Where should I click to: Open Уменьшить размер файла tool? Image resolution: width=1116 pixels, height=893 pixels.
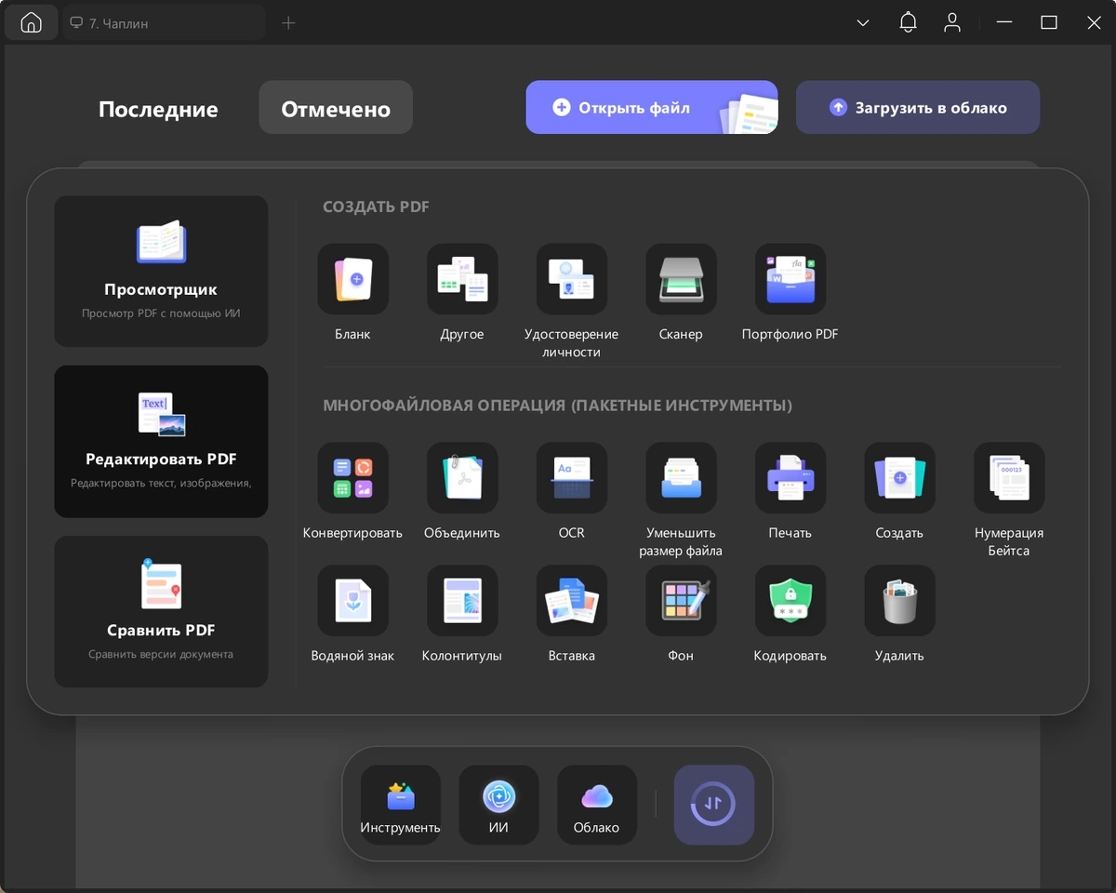pyautogui.click(x=681, y=478)
